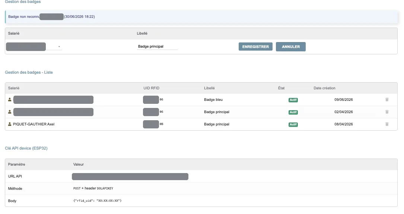Open the Salarié selection dropdown

click(x=34, y=47)
